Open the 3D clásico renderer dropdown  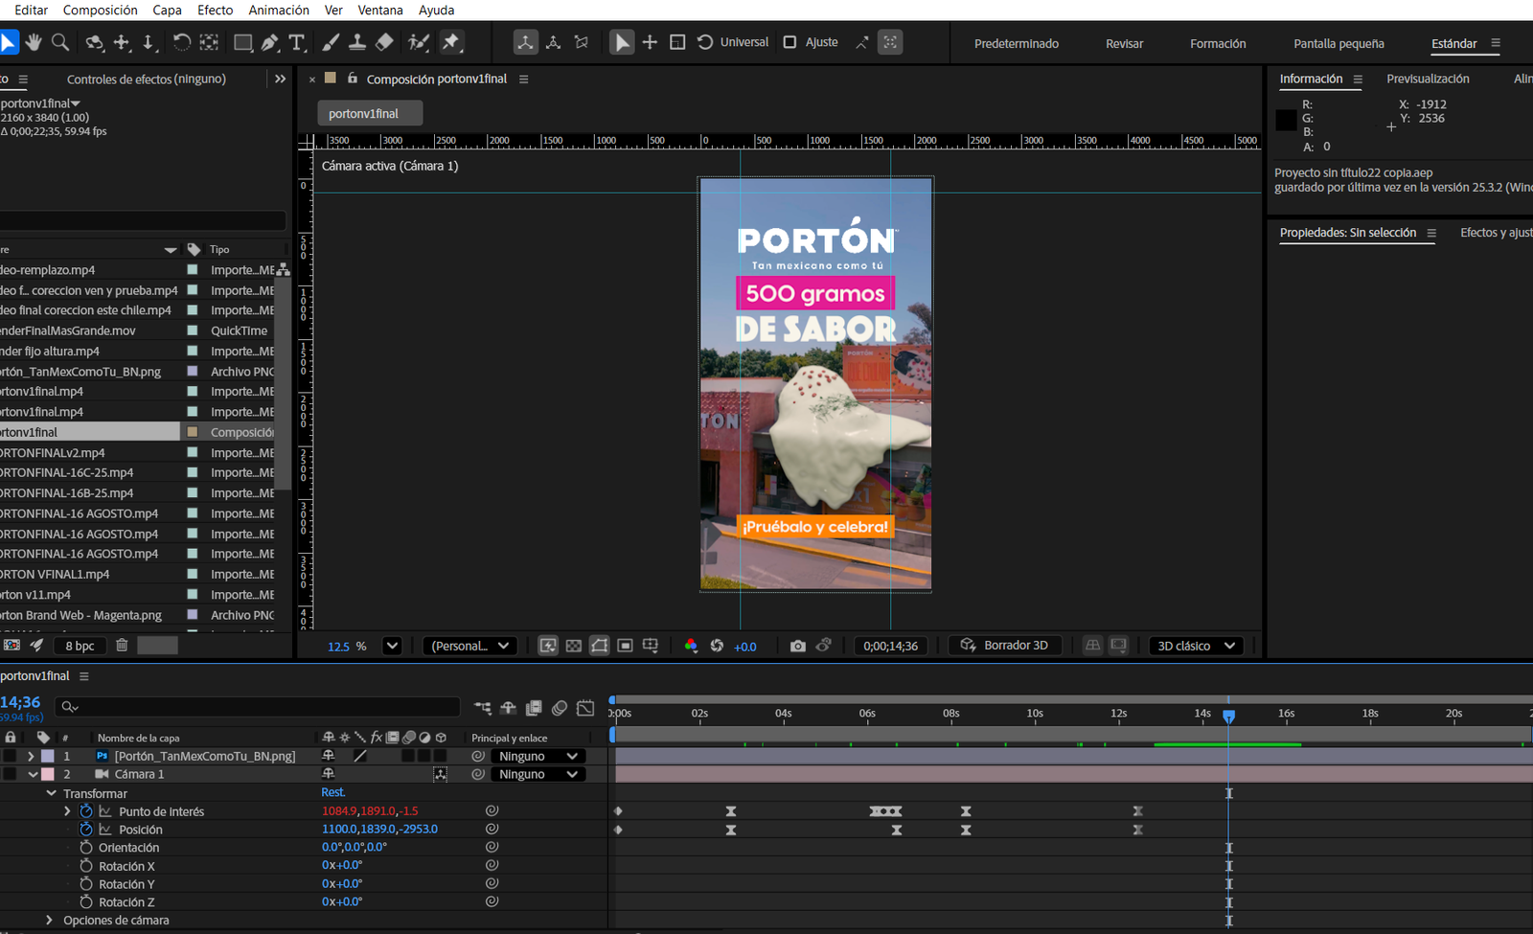pos(1196,646)
